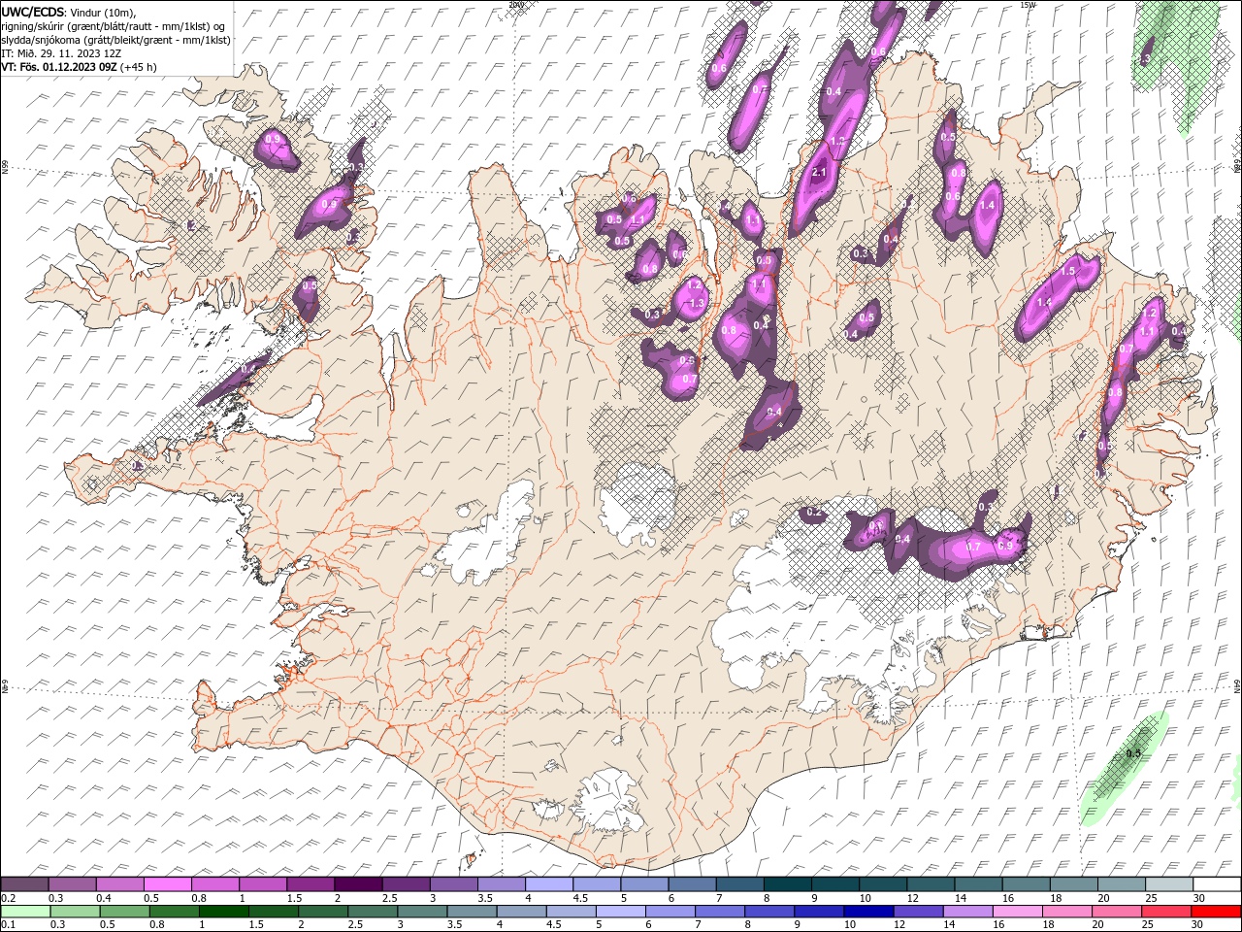
Task: Pick the bright red 30 swatch in rain scale
Action: point(1216,912)
